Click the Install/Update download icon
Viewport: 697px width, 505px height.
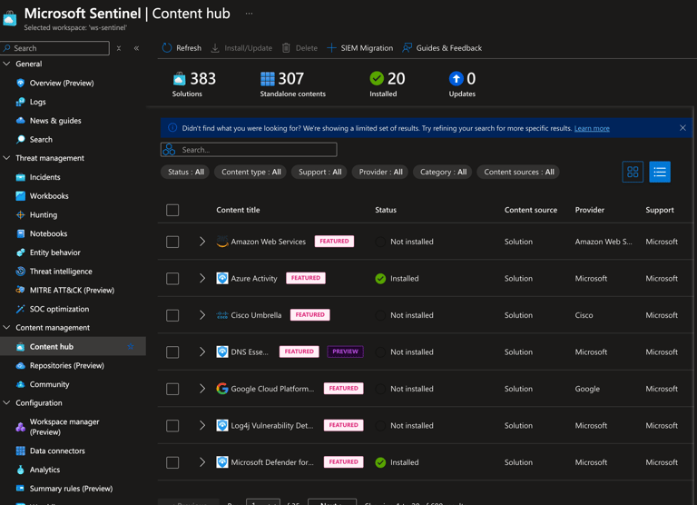[215, 47]
